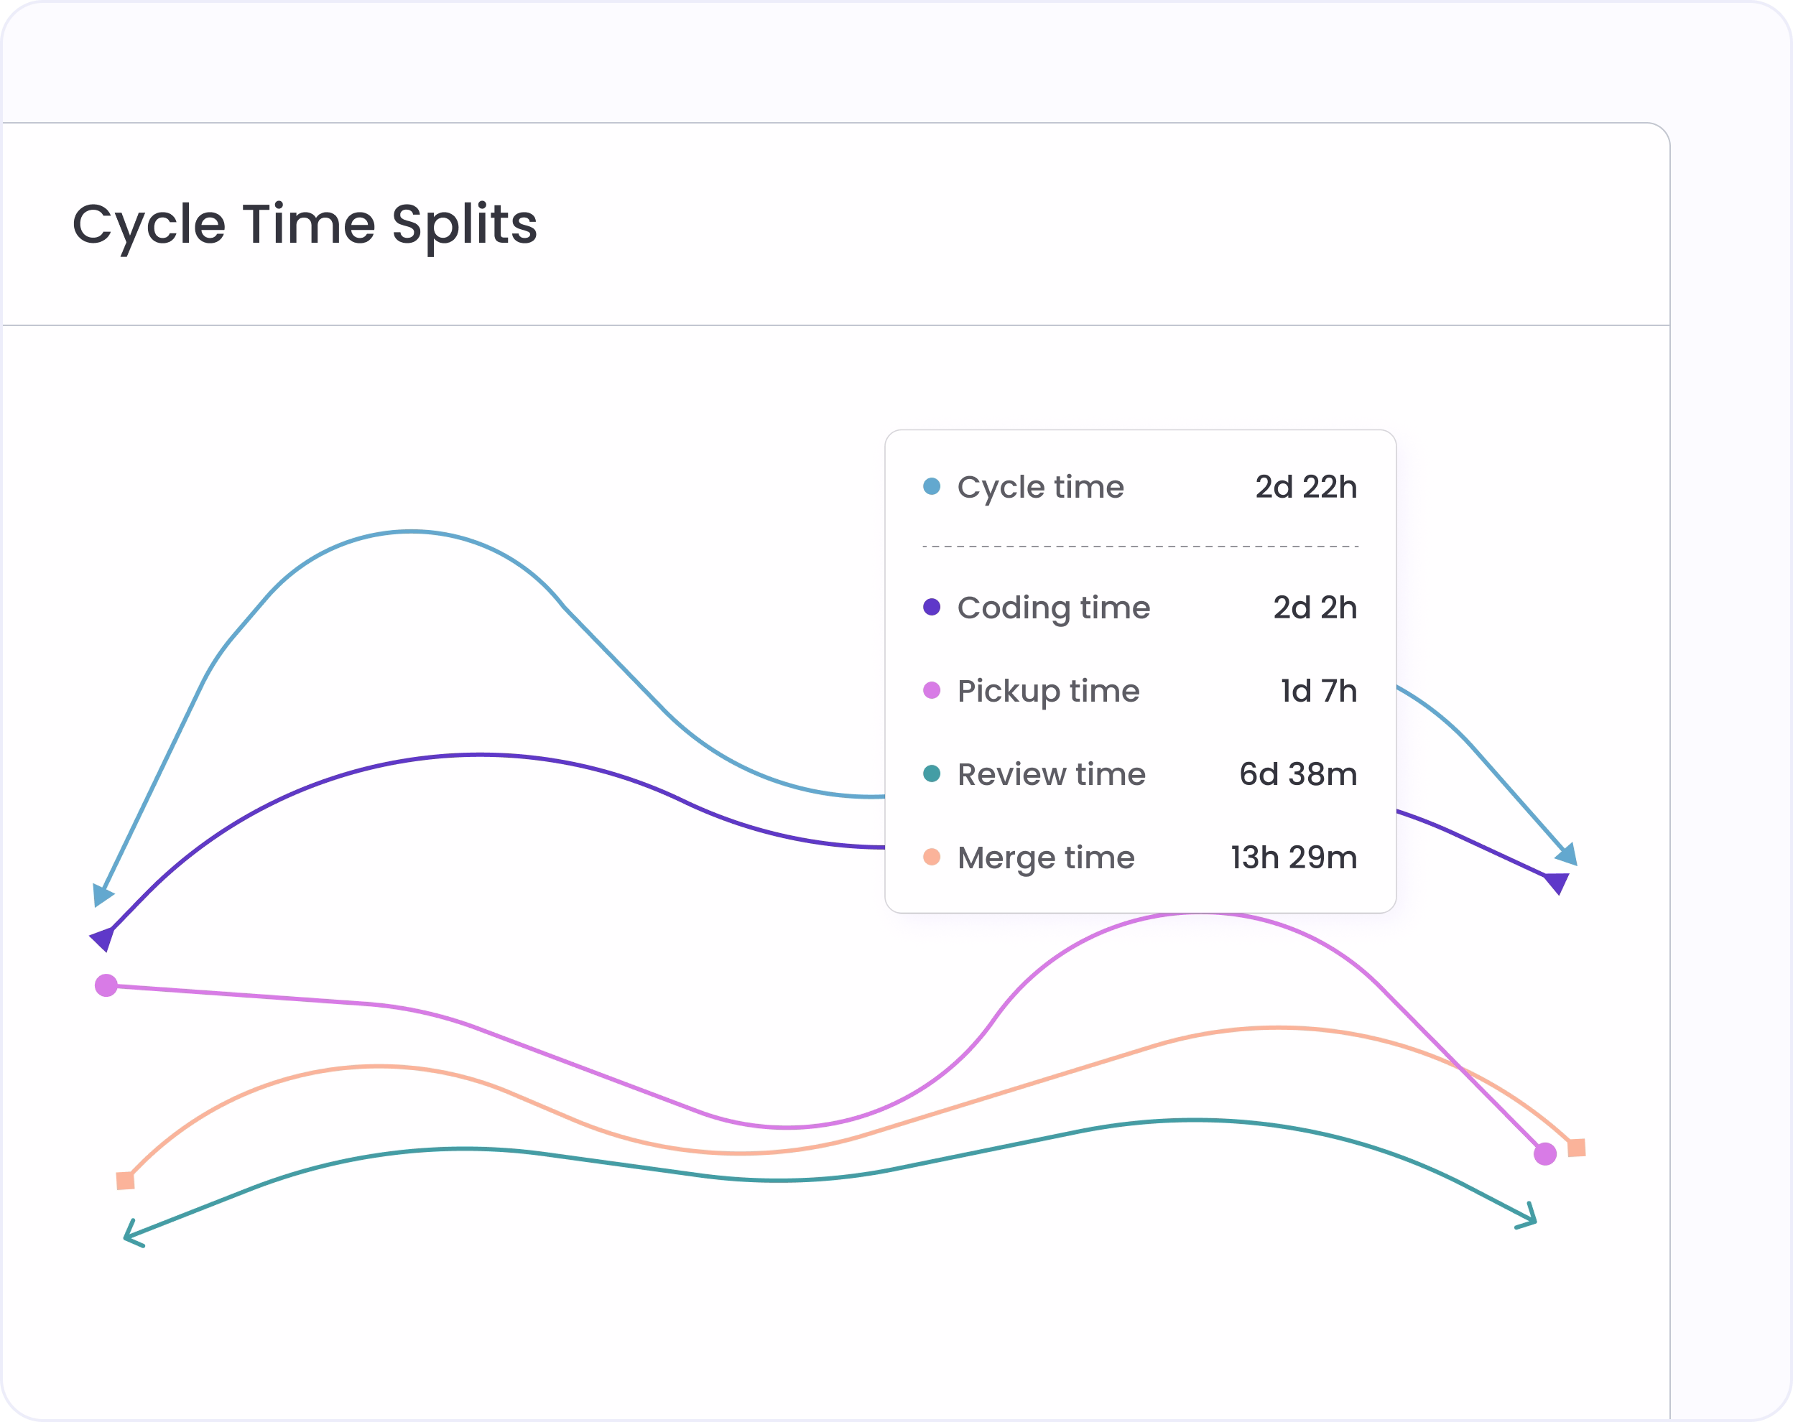
Task: Click the orange square marker at right
Action: click(x=1576, y=1148)
